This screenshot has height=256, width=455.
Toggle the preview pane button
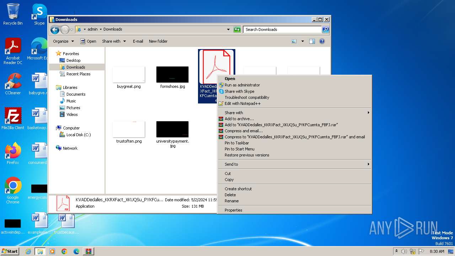(x=312, y=41)
